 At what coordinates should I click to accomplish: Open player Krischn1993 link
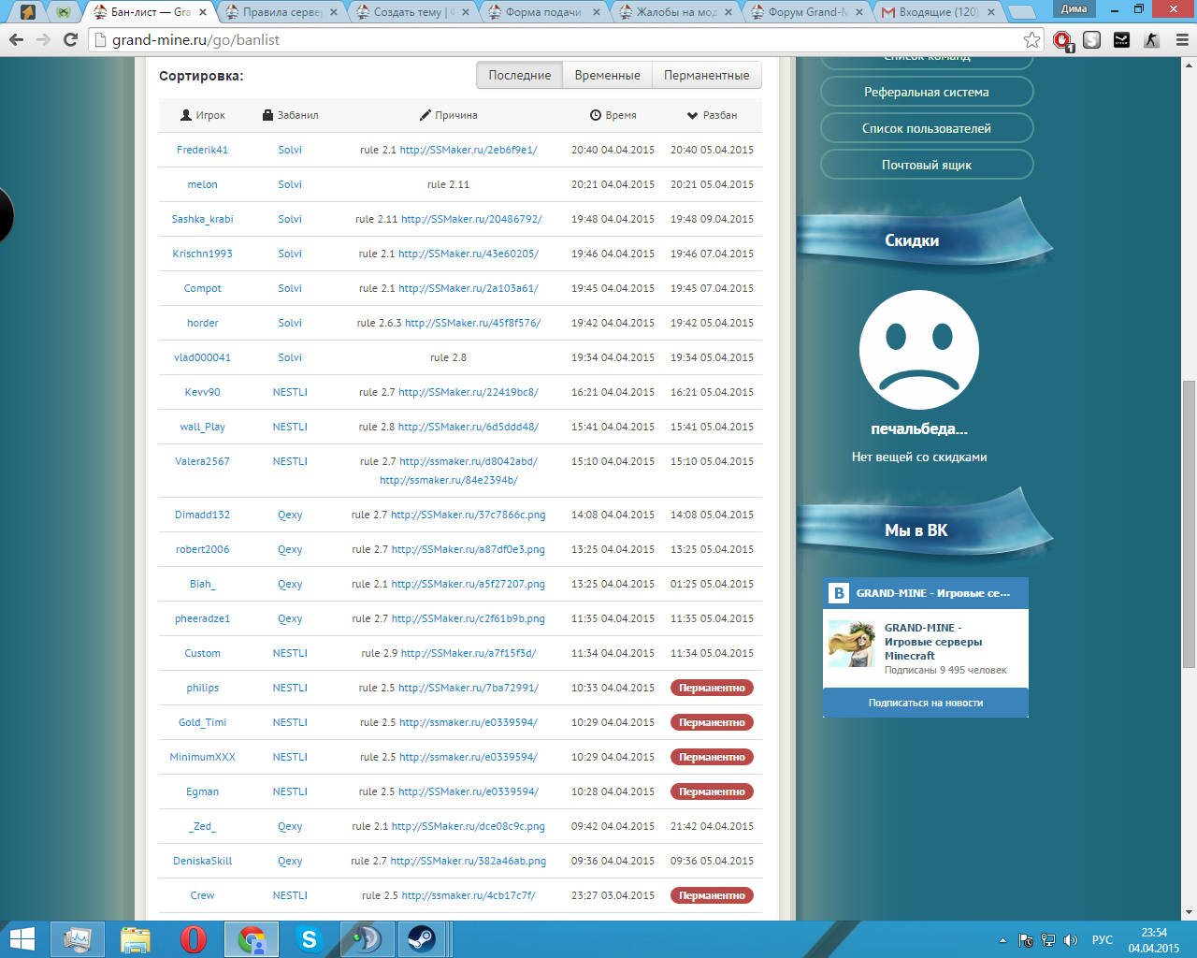click(202, 254)
